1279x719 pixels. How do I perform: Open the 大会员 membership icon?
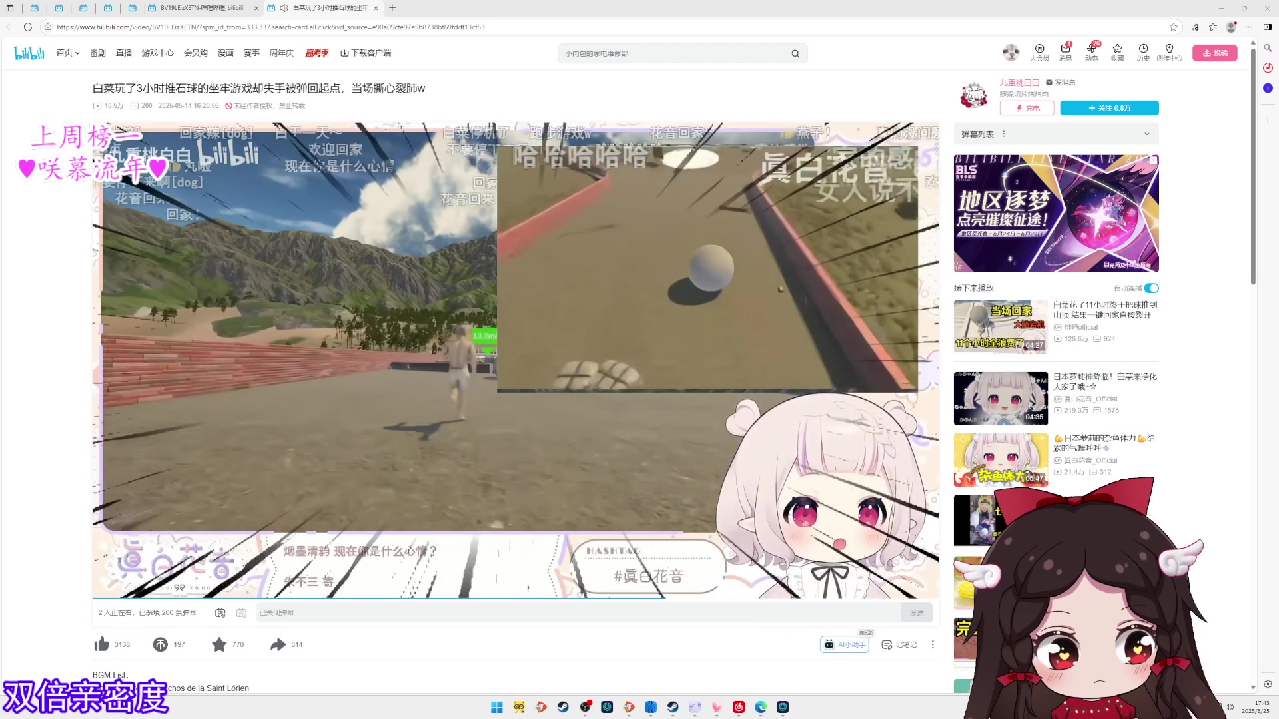(x=1039, y=52)
